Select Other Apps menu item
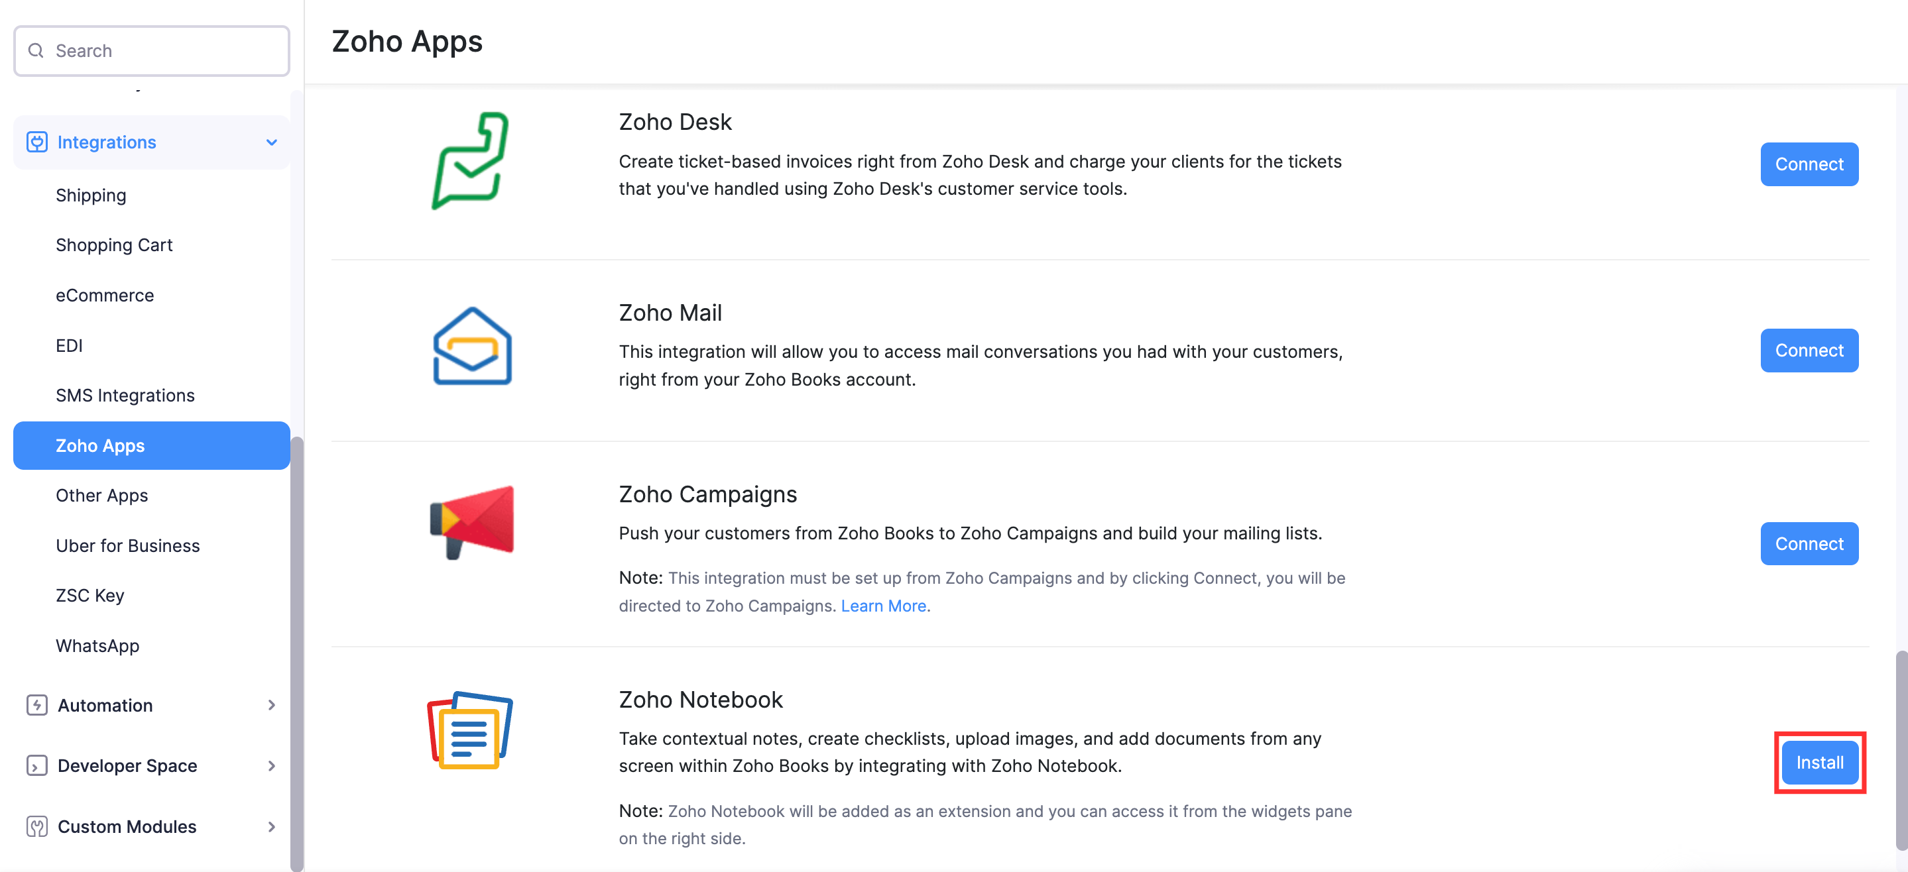Image resolution: width=1908 pixels, height=872 pixels. click(102, 494)
